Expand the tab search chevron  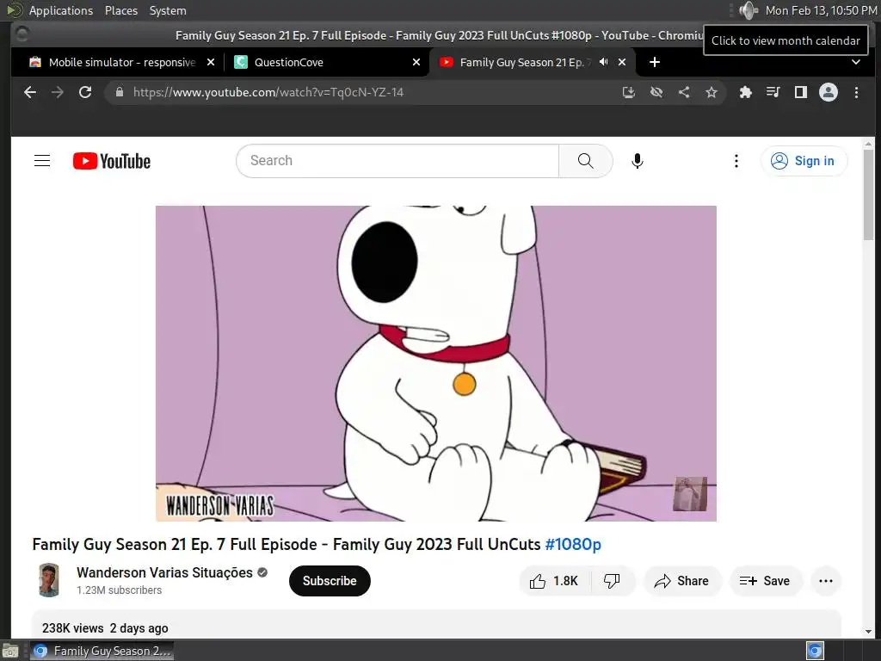point(856,62)
